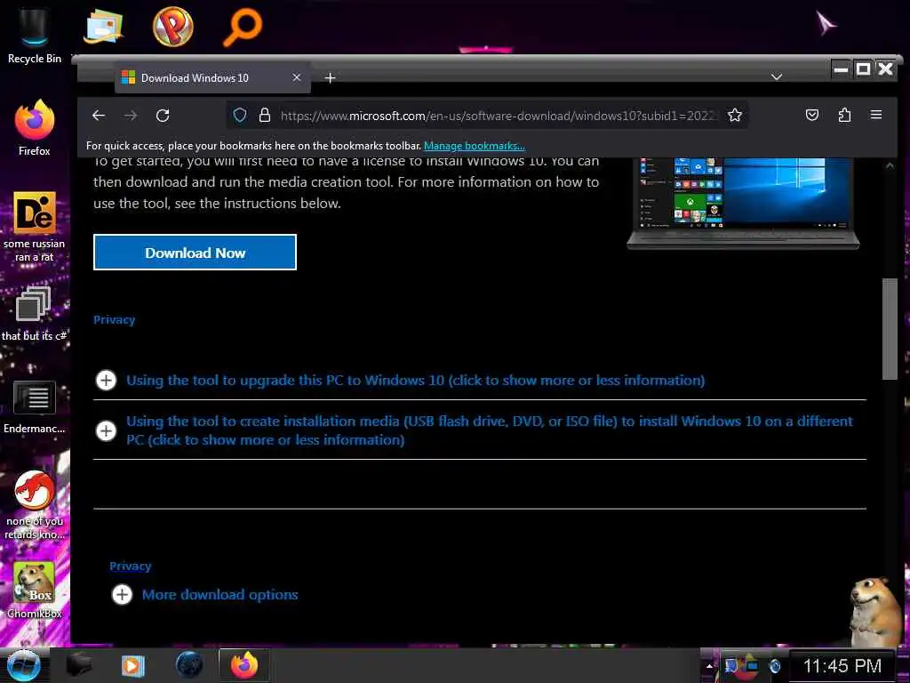This screenshot has height=683, width=910.
Task: View site security padlock info
Action: coord(265,115)
